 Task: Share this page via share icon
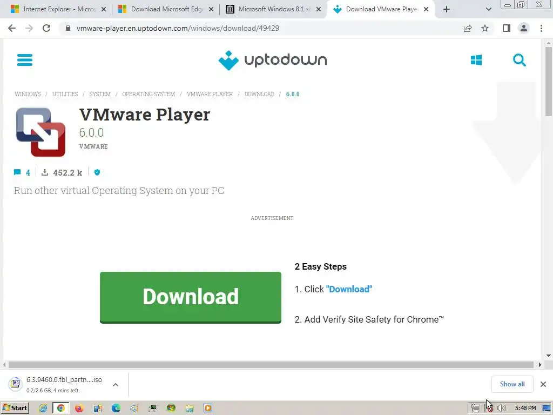pos(468,28)
